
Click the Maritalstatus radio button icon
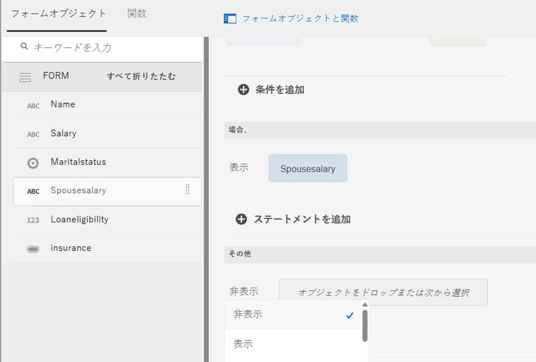33,163
